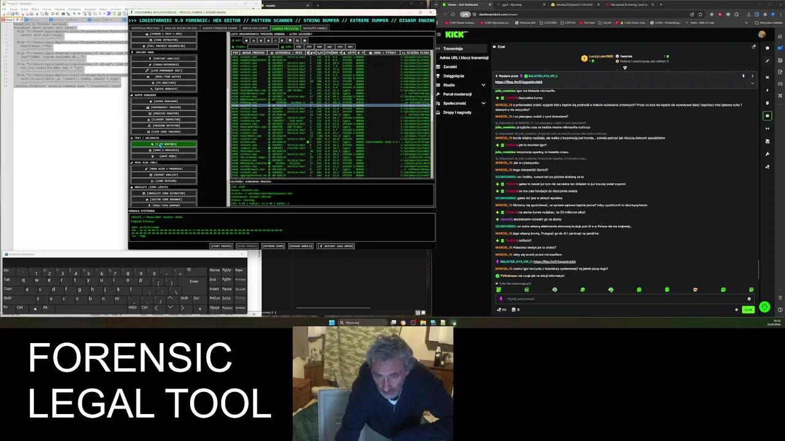This screenshot has height=441, width=785.
Task: Click KATEGORIA / OPIS column header
Action: coord(286,53)
